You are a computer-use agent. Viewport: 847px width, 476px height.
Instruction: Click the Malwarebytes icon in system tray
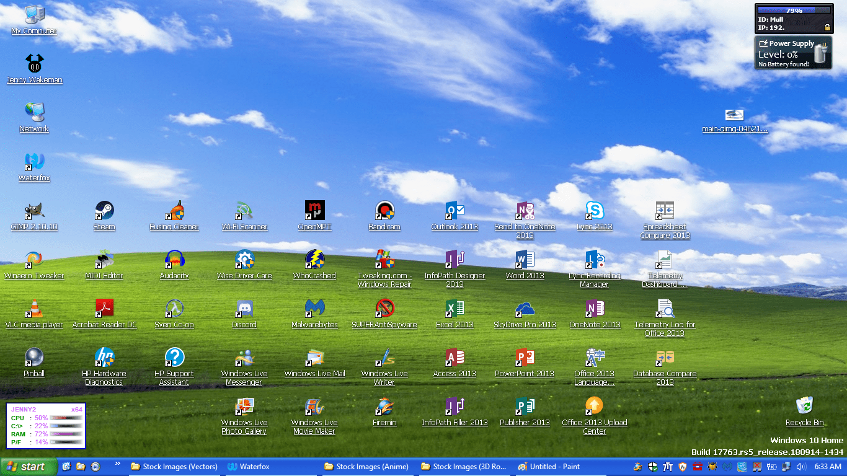click(x=727, y=467)
